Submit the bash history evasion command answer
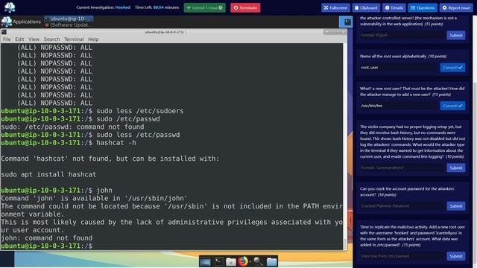The image size is (477, 268). click(x=455, y=167)
